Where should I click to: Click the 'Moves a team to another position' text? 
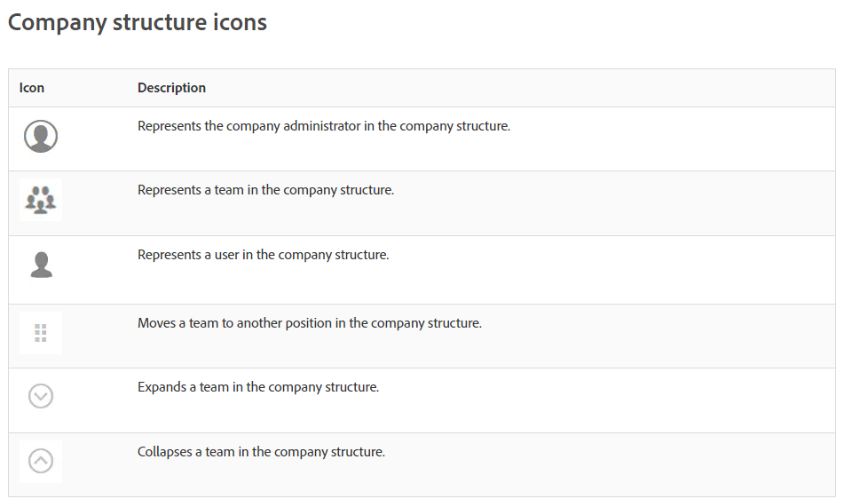pyautogui.click(x=310, y=323)
